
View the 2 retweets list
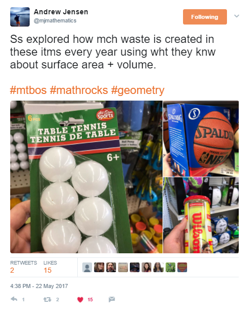click(x=24, y=267)
